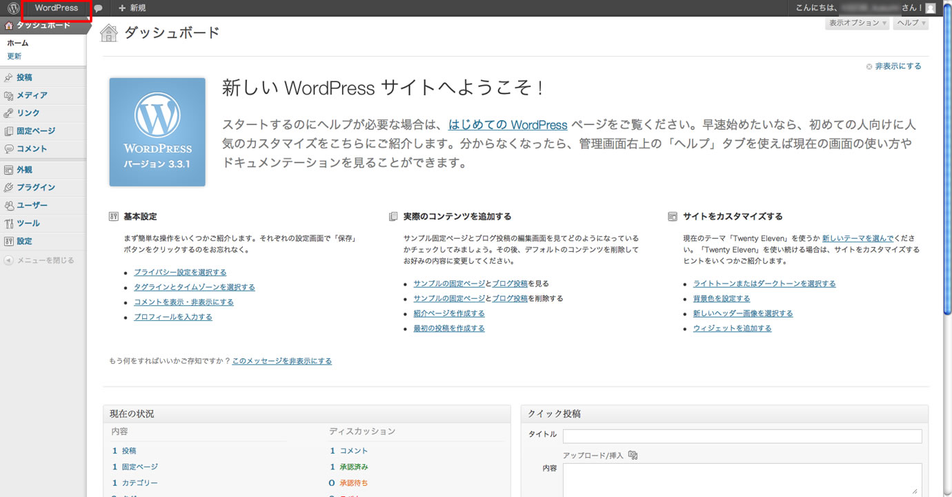Click the 投稿 pushpin icon in sidebar
The image size is (952, 497).
pyautogui.click(x=9, y=78)
